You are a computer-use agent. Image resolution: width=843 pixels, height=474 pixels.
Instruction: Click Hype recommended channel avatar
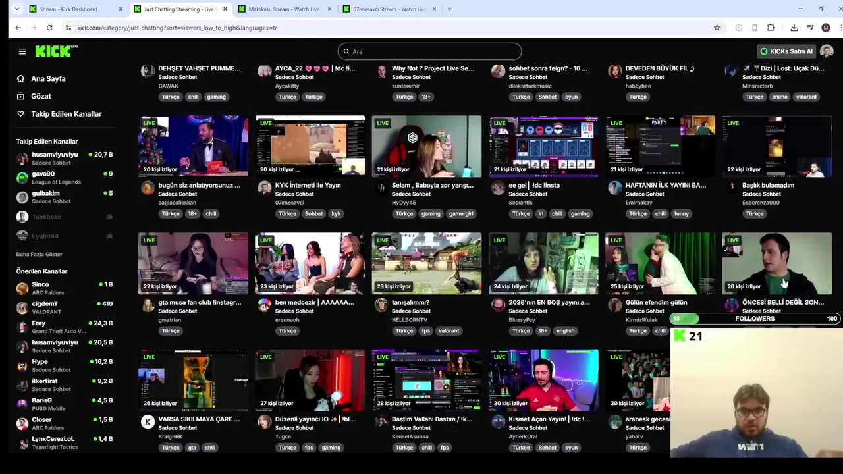coord(22,365)
